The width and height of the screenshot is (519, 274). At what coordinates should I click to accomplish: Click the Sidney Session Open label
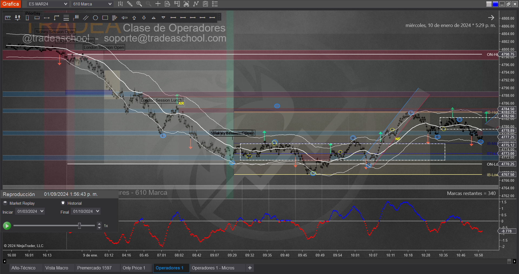(x=55, y=32)
